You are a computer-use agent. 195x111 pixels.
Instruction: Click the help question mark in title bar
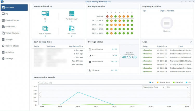coord(181,2)
